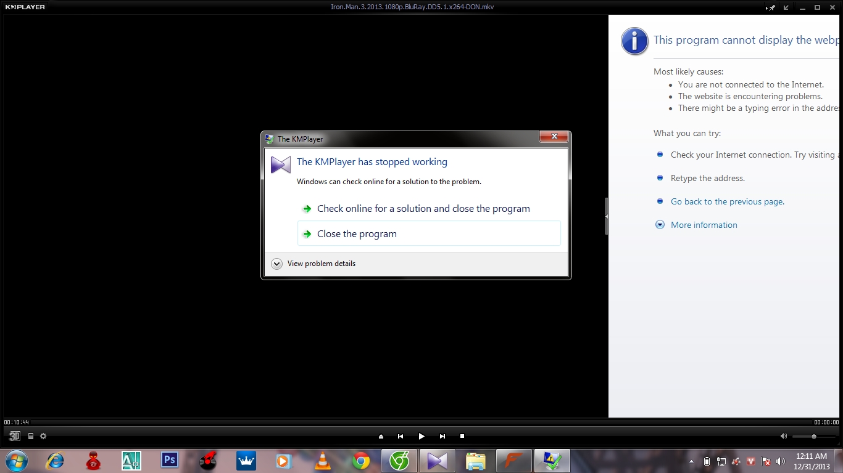Choose Check online for a solution
The image size is (843, 473).
click(429, 209)
